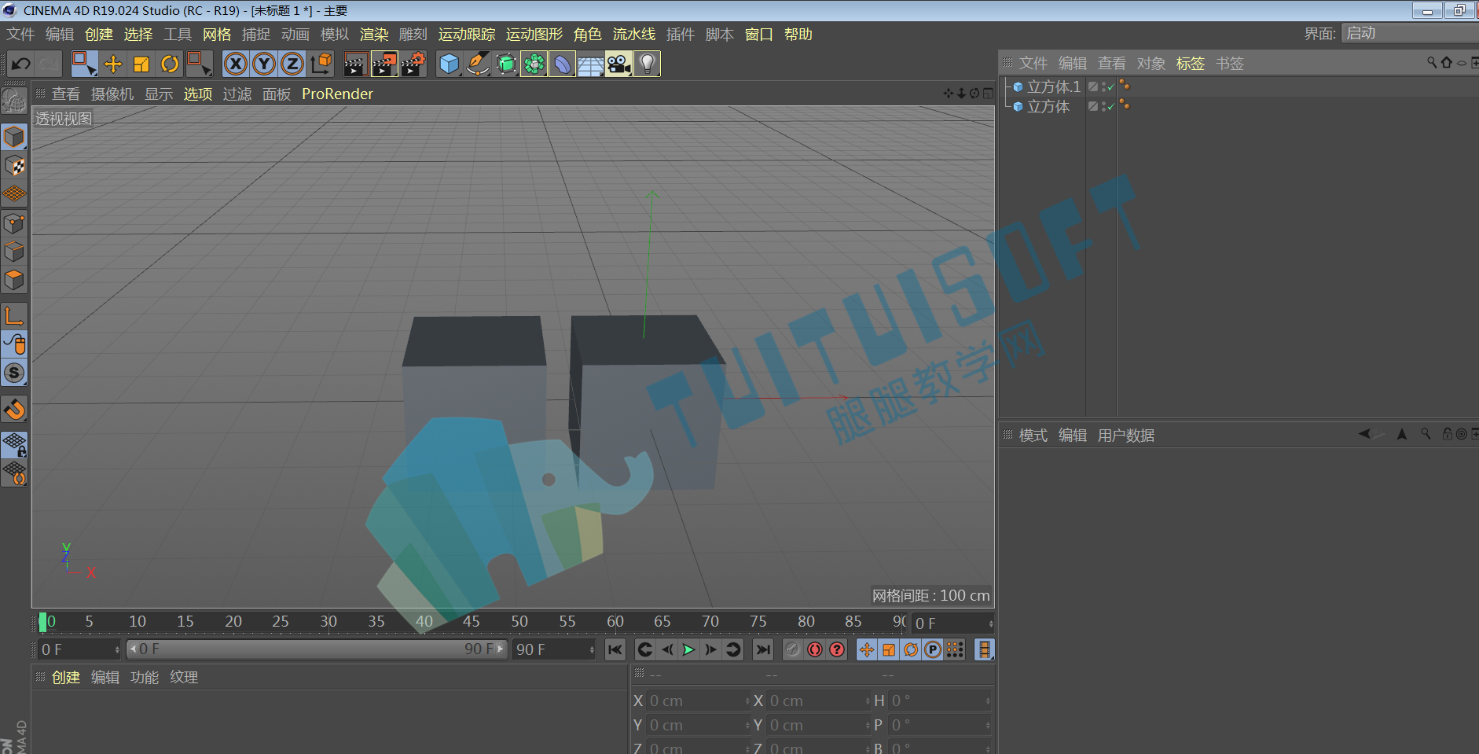Viewport: 1479px width, 754px height.
Task: Open the viewport 摄像机 menu
Action: [x=112, y=94]
